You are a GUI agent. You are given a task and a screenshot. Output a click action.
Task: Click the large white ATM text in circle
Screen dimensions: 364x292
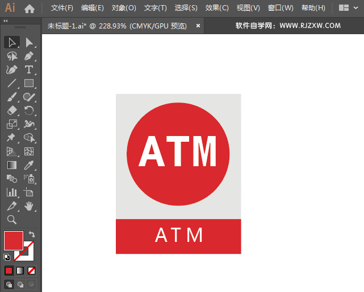(x=178, y=151)
